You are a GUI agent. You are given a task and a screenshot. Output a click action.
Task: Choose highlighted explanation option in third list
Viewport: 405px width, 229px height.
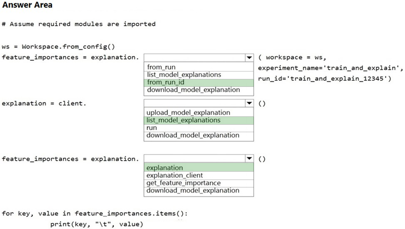[x=199, y=167]
